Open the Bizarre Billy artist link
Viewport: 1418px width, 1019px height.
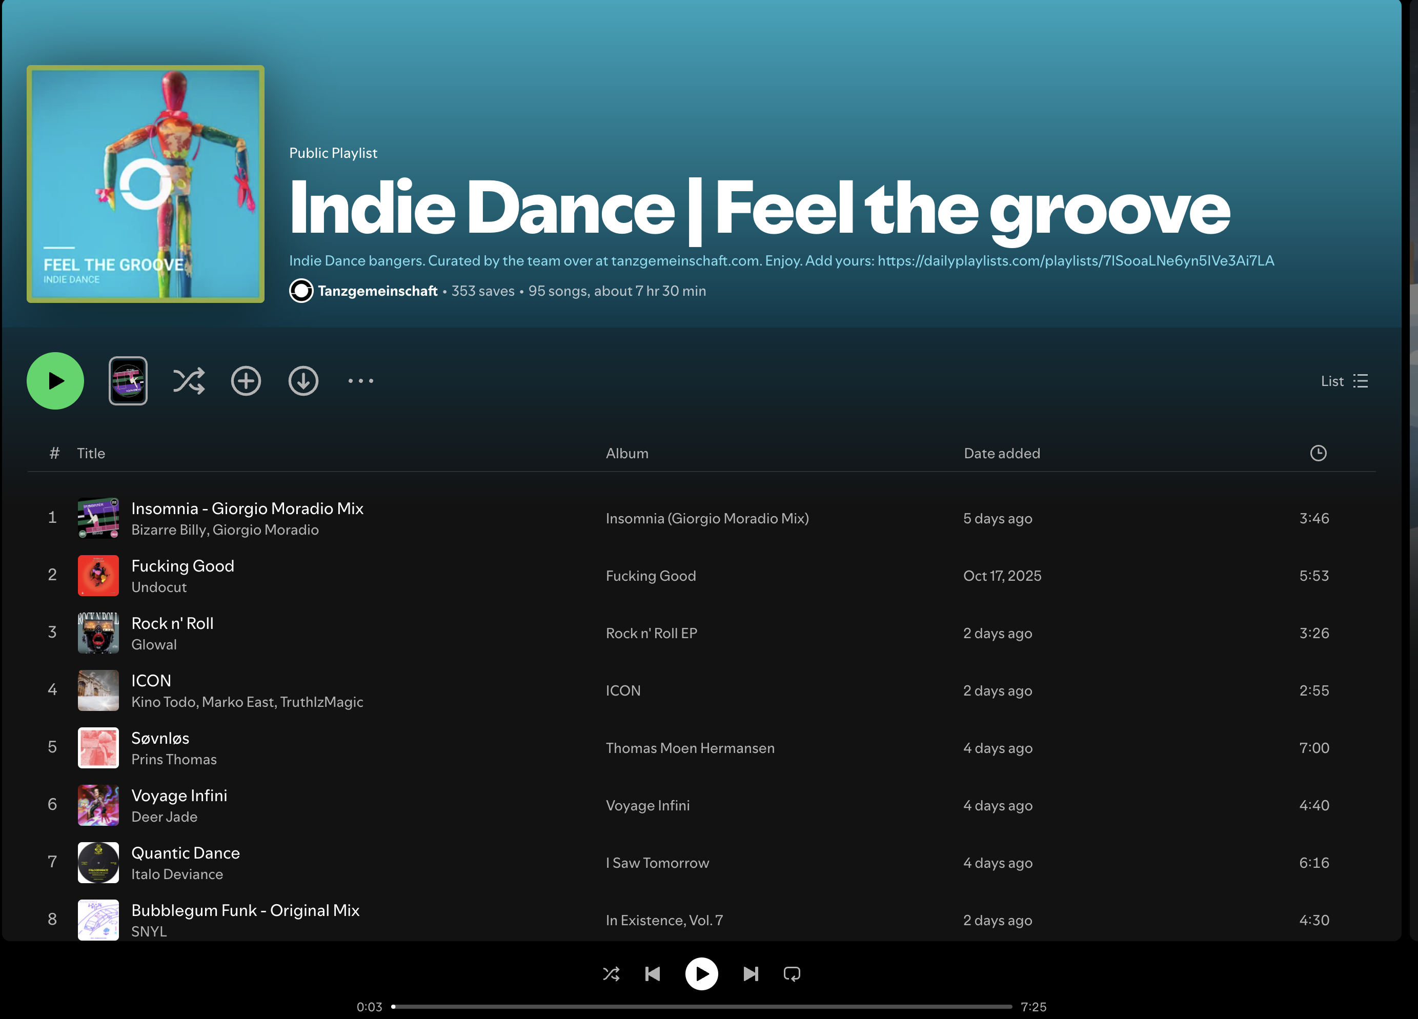click(169, 529)
